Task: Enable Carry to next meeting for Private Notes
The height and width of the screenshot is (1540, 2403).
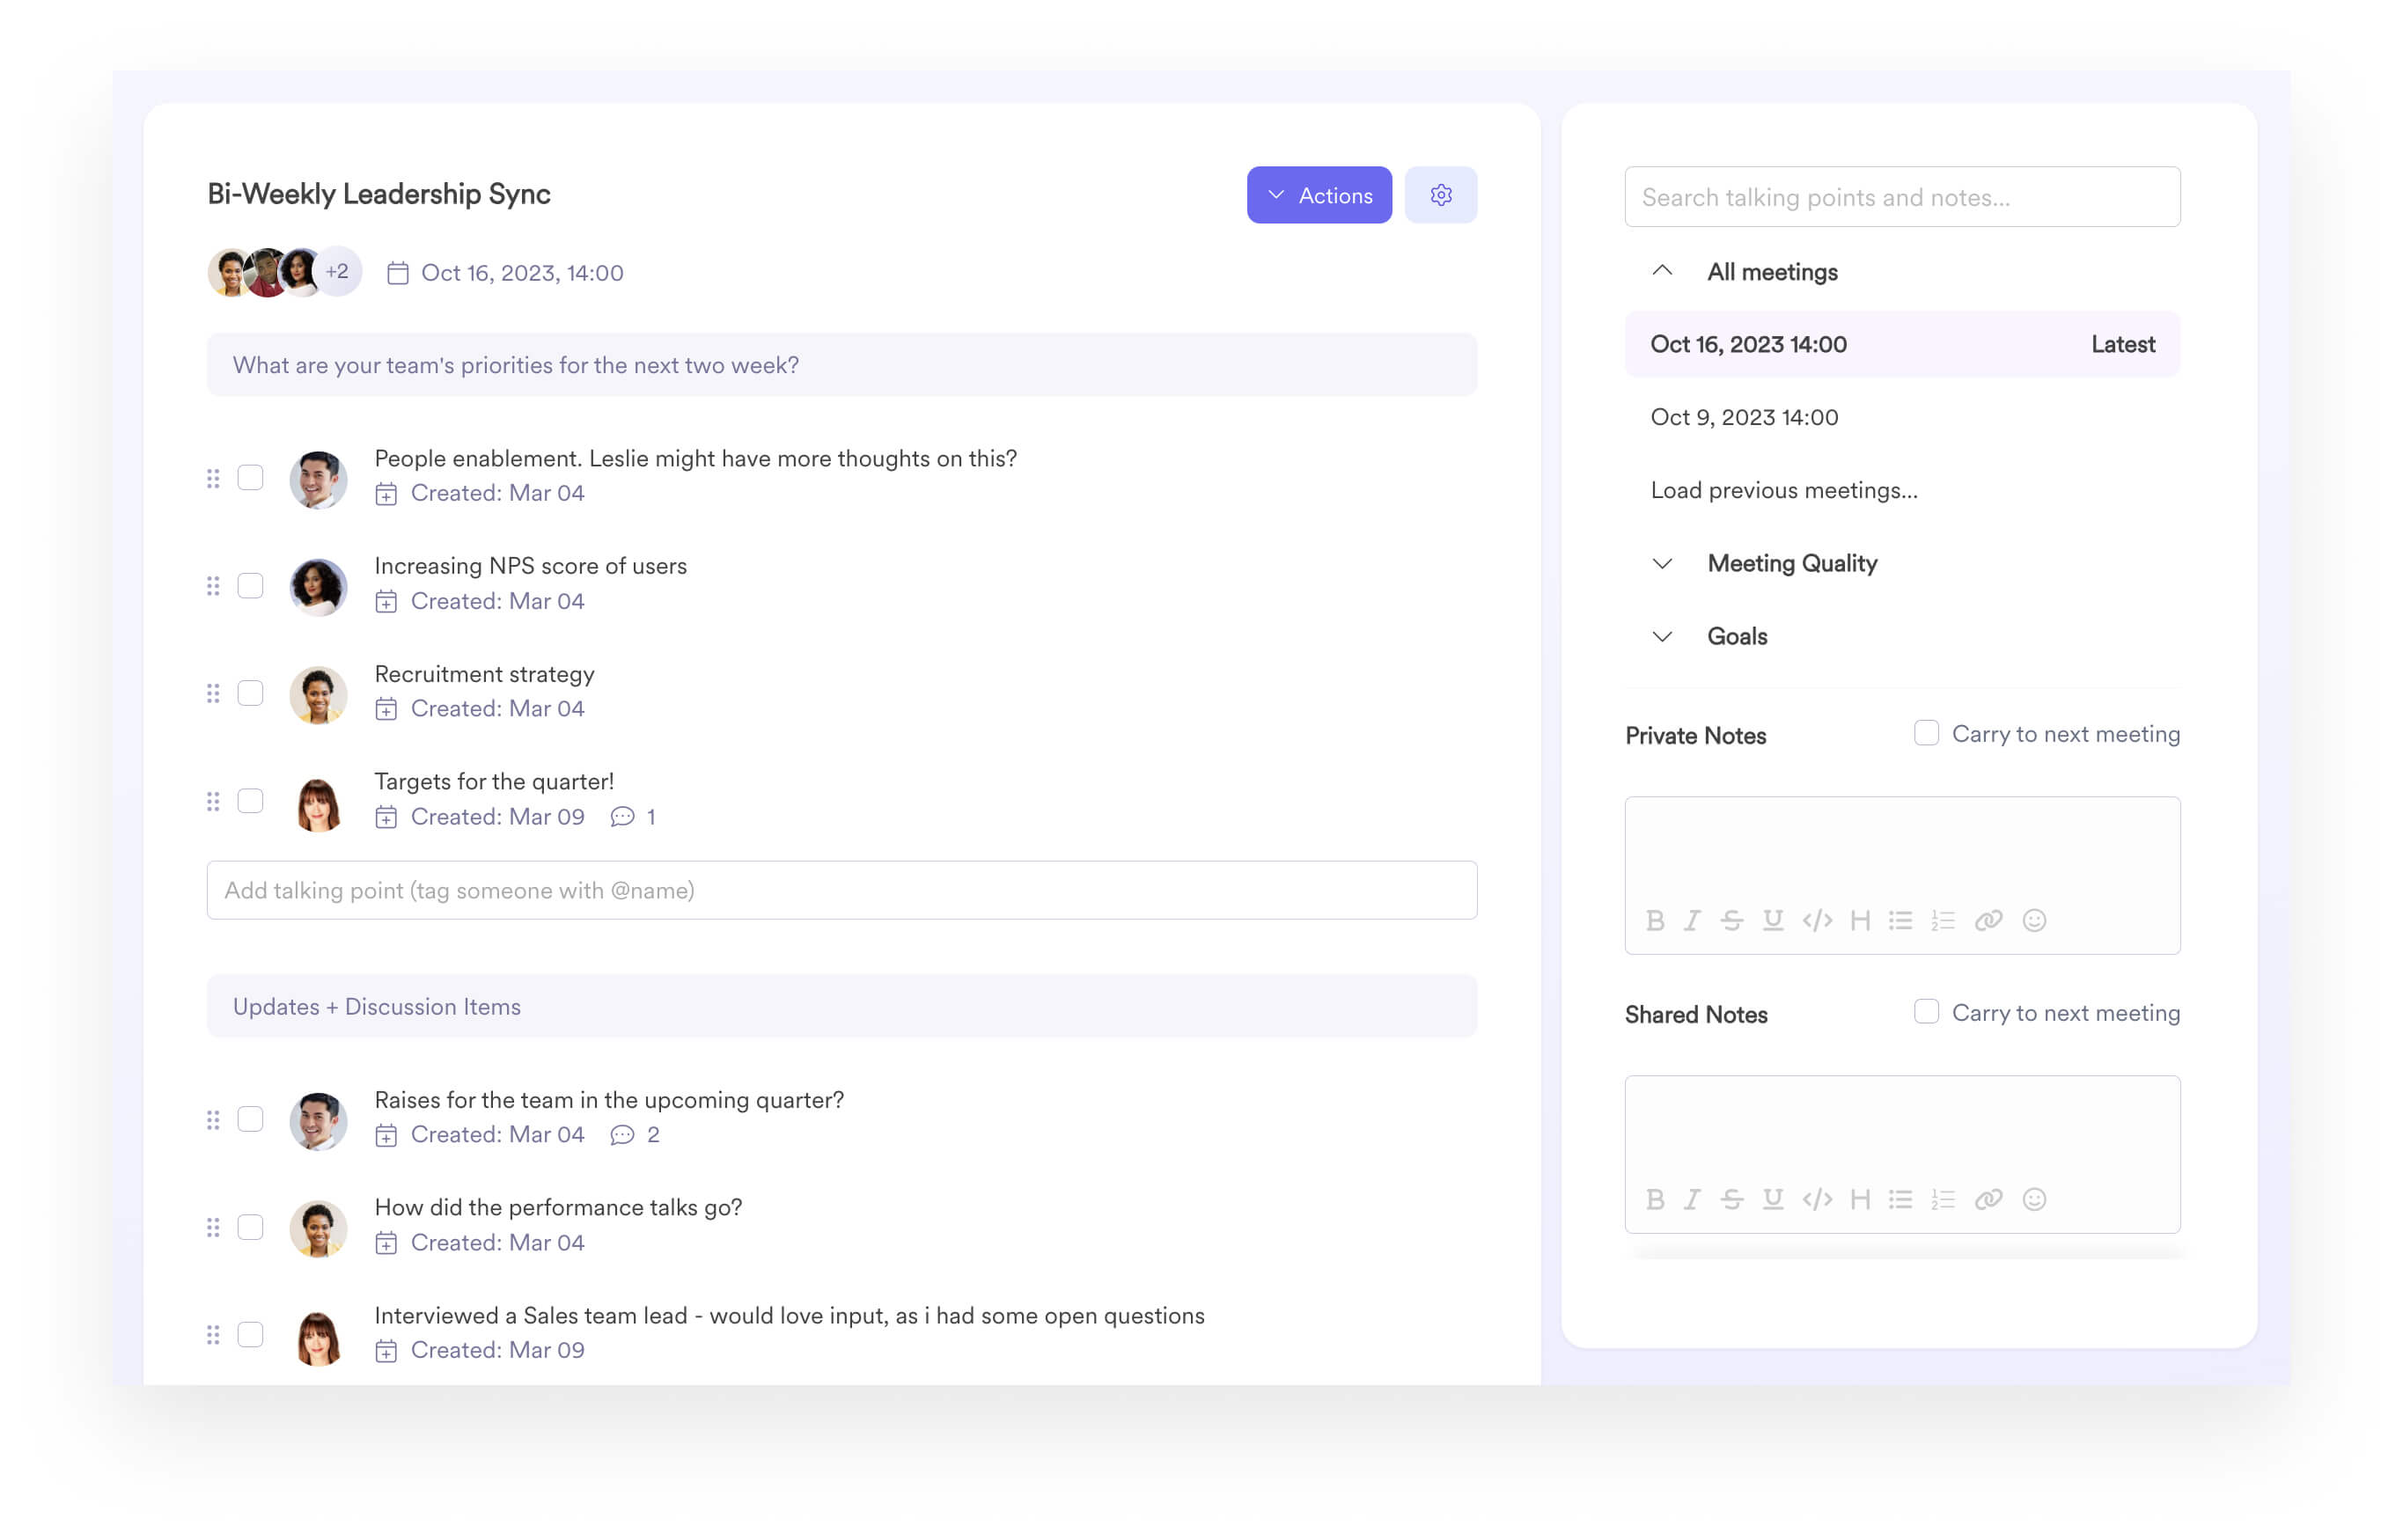Action: pos(1926,733)
